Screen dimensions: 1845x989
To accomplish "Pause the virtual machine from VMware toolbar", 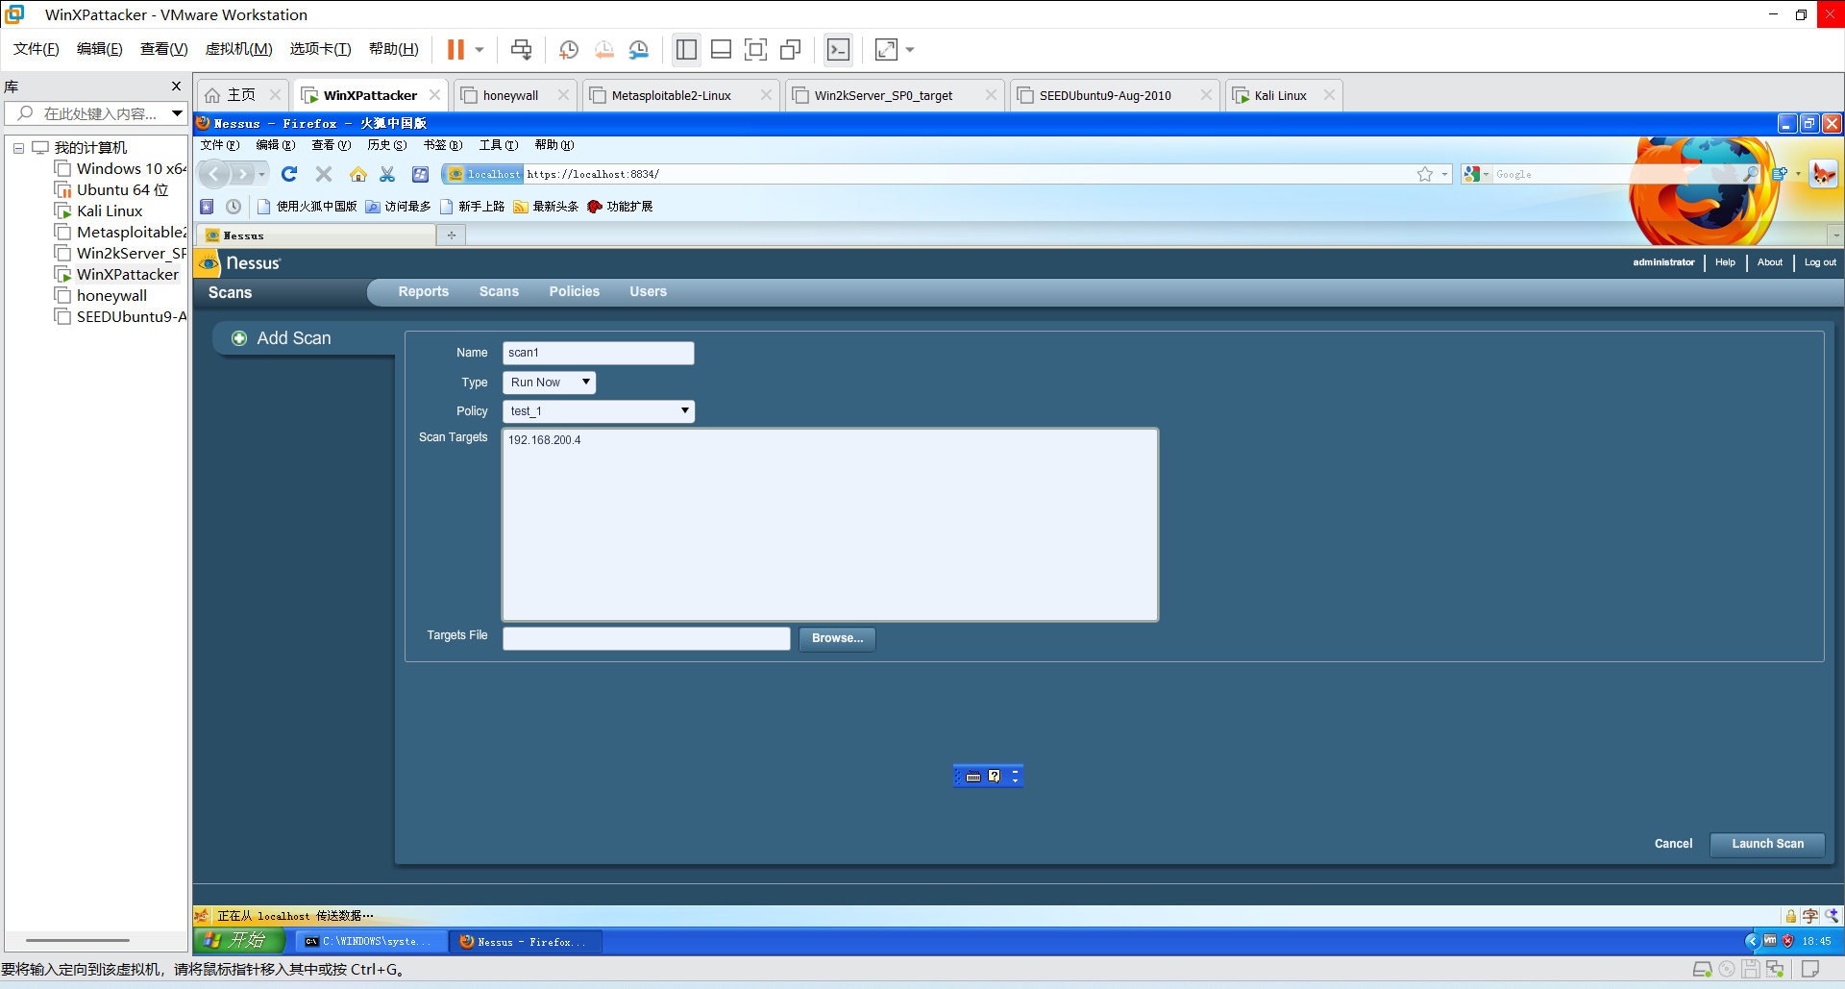I will (x=455, y=50).
